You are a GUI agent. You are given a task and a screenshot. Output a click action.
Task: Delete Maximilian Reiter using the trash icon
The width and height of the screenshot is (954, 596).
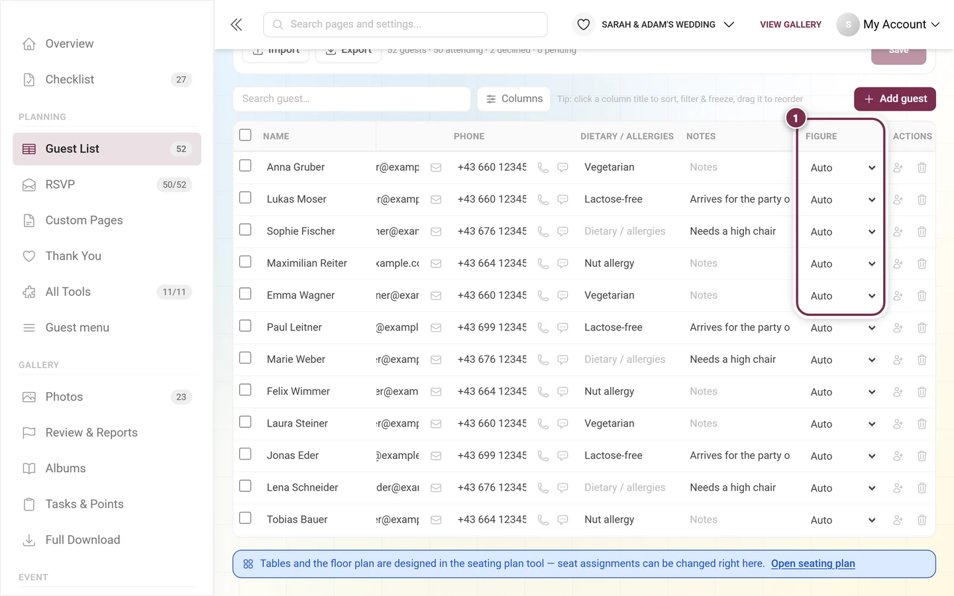click(x=922, y=264)
